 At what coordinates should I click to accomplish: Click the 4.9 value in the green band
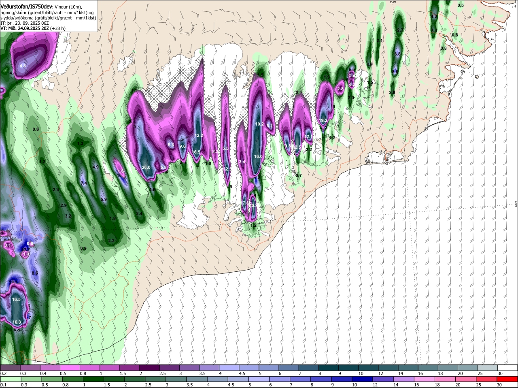pyautogui.click(x=96, y=167)
